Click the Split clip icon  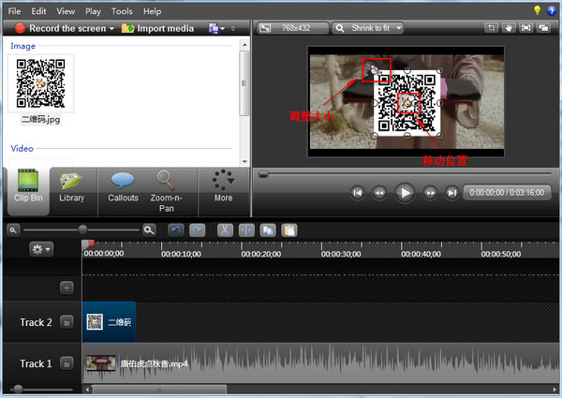pos(246,230)
